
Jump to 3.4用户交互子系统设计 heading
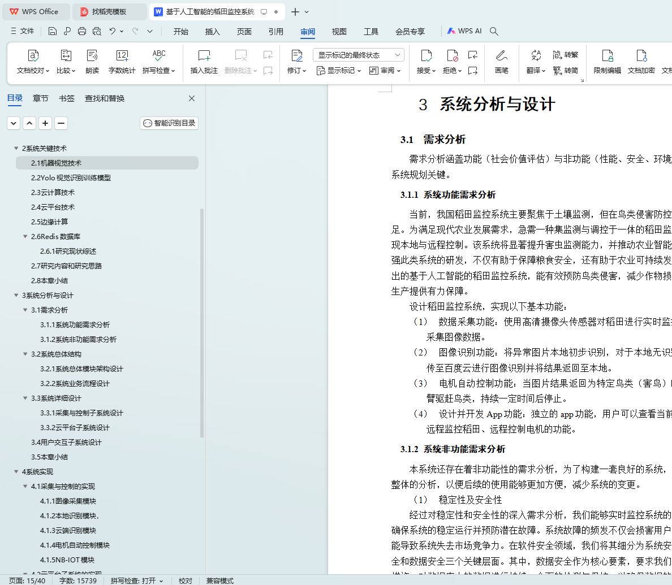pyautogui.click(x=66, y=442)
